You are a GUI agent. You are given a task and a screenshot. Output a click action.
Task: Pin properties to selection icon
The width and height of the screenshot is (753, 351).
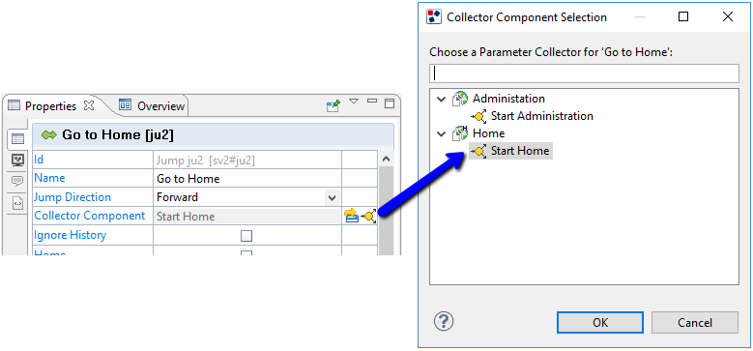point(333,105)
